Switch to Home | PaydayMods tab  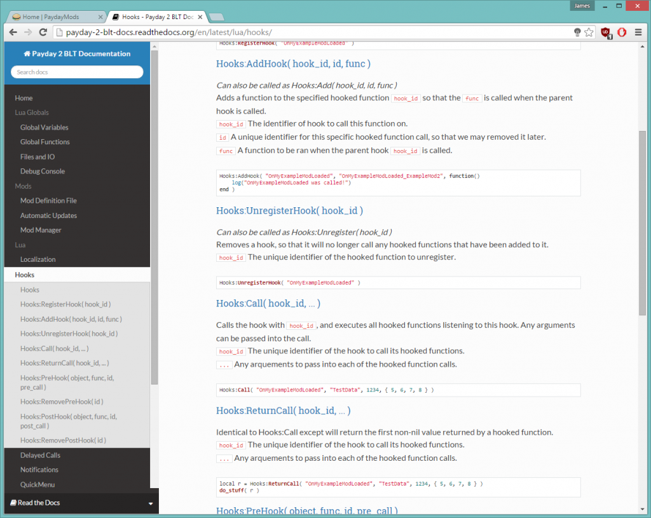tap(56, 17)
